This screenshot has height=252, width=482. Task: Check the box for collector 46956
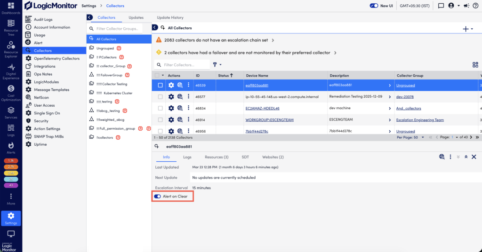pyautogui.click(x=160, y=131)
